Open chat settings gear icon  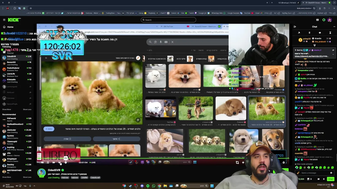pyautogui.click(x=324, y=179)
